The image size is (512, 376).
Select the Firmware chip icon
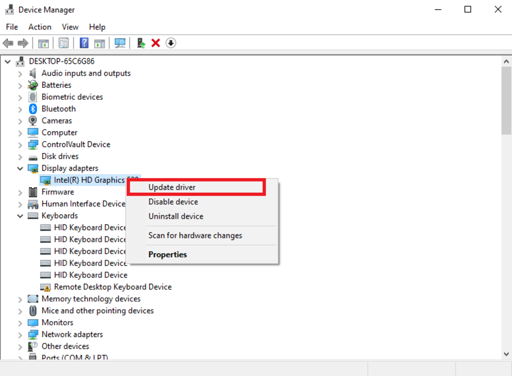[x=32, y=192]
